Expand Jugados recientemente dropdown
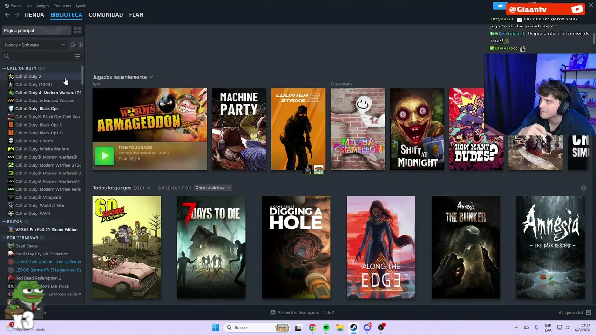This screenshot has height=335, width=596. (x=151, y=77)
